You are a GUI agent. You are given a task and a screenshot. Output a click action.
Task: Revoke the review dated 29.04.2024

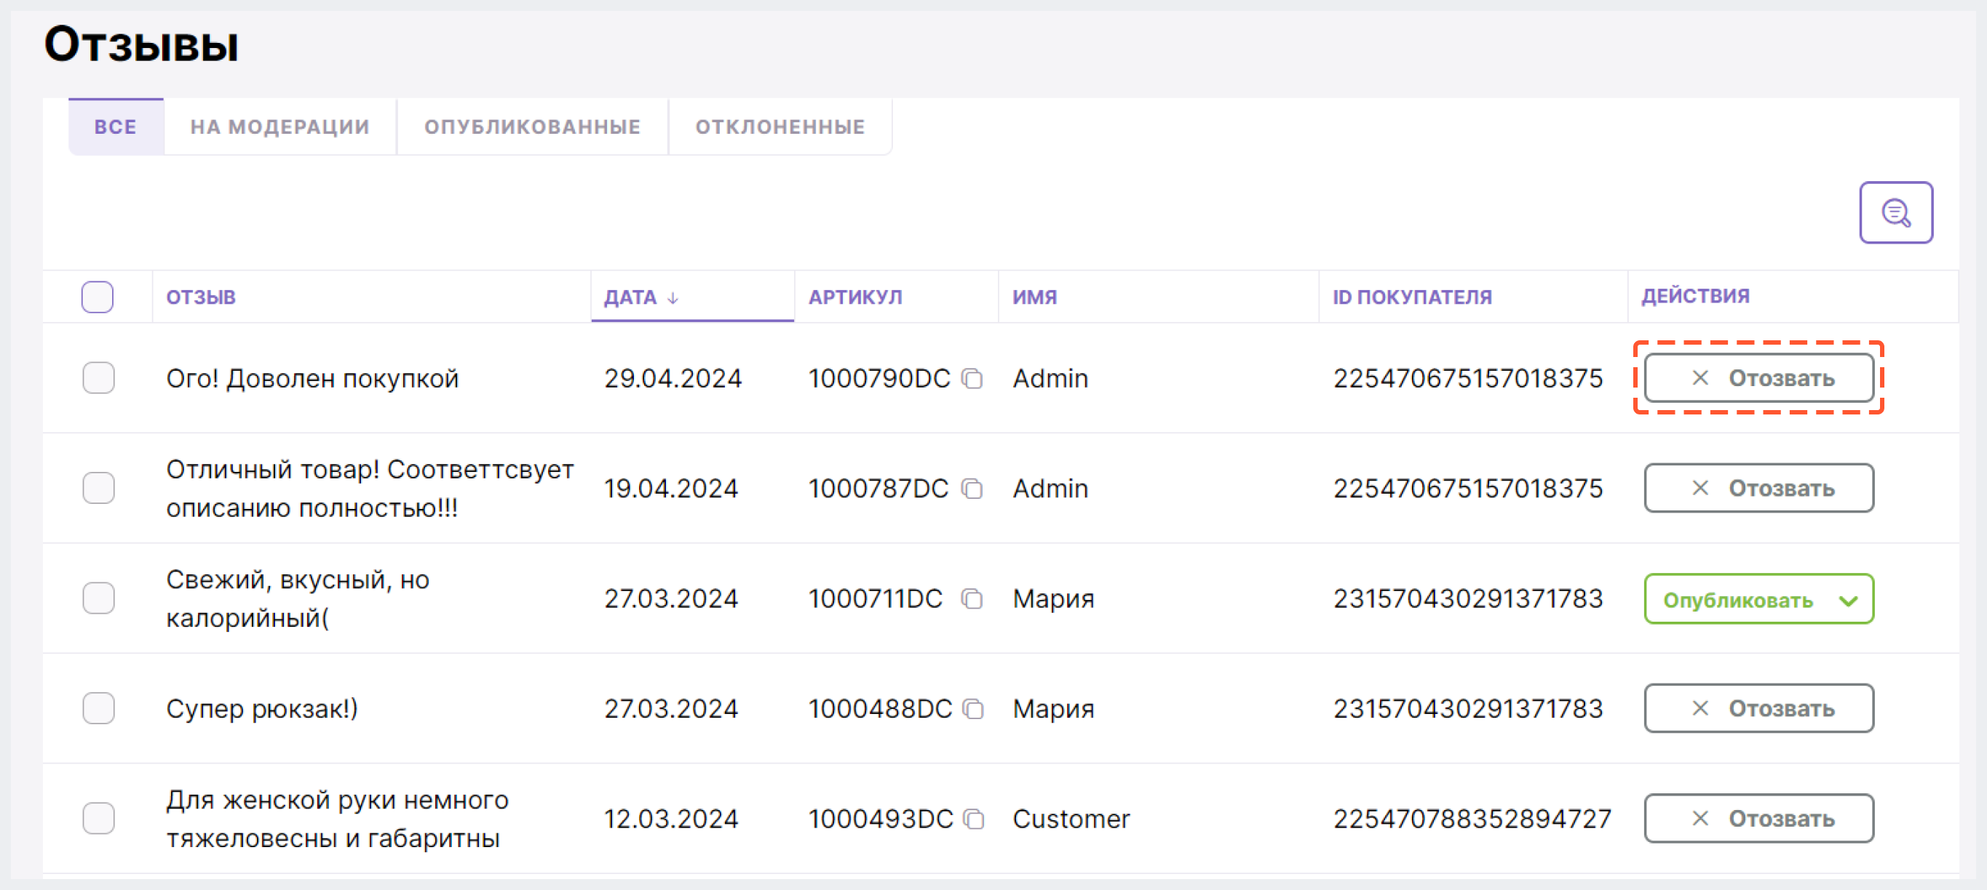[1758, 378]
